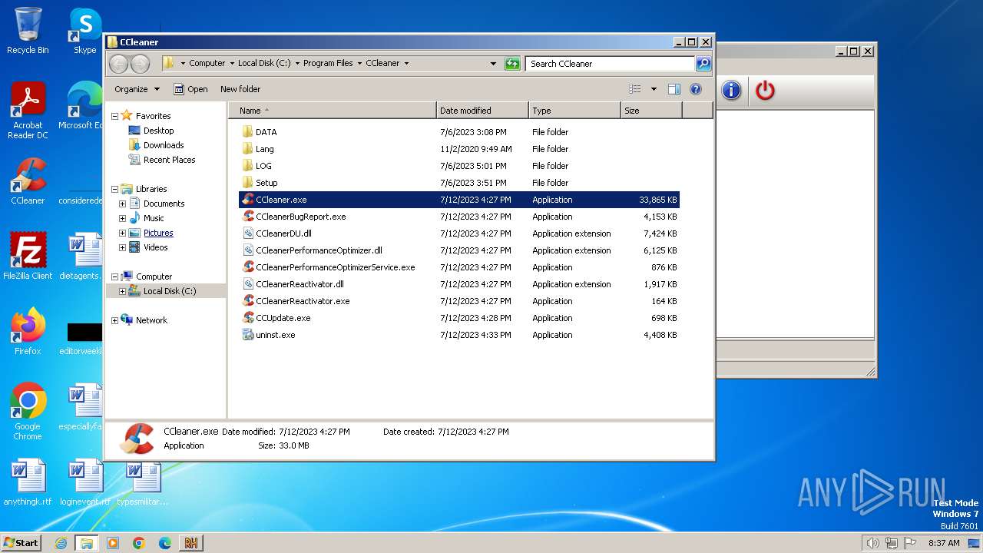
Task: Select the CCleanerPerformanceOptimizer.dll icon
Action: [x=247, y=250]
